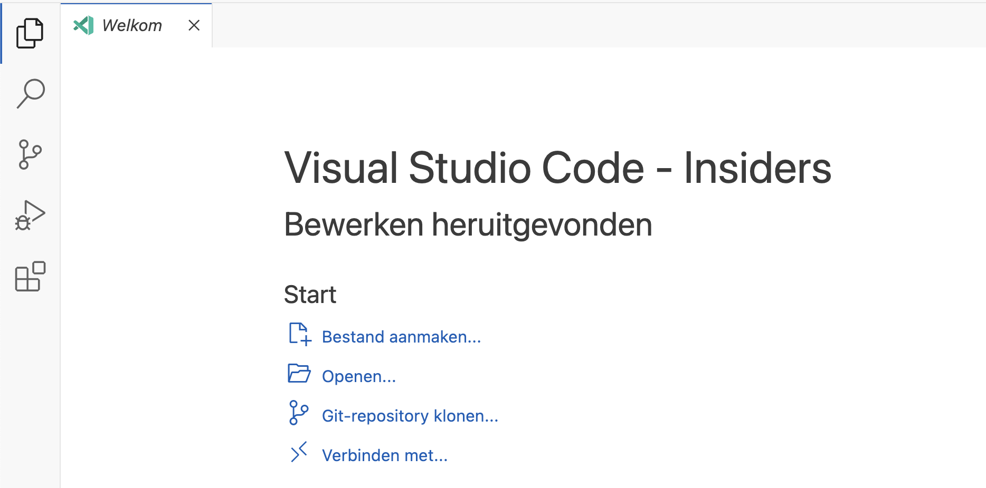Image resolution: width=986 pixels, height=488 pixels.
Task: Click the Bewerken heruitgevonden subtitle
Action: coord(468,225)
